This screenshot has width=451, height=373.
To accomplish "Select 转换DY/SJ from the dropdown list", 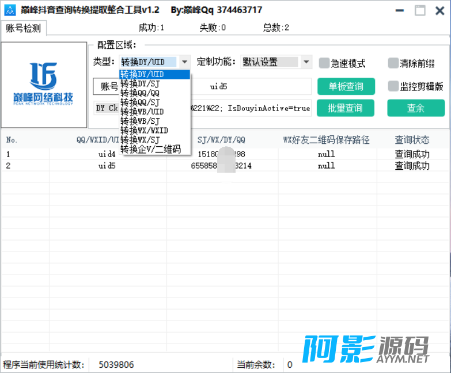I will (141, 83).
